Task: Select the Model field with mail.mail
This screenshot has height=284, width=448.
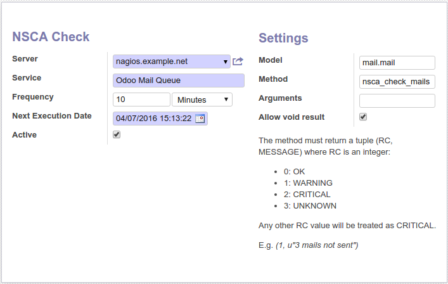Action: tap(397, 63)
